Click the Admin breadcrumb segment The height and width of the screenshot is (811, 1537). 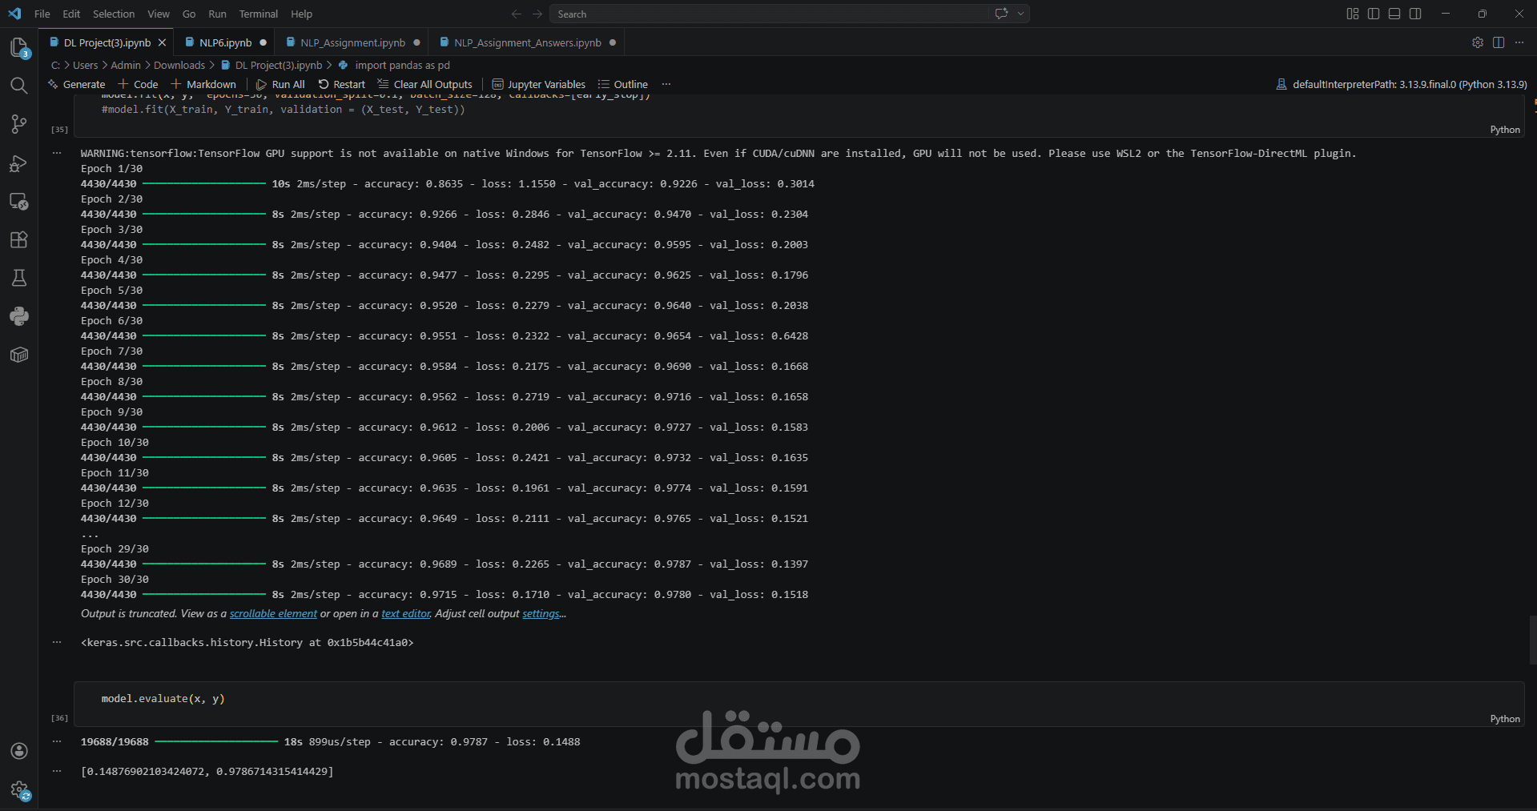tap(125, 65)
